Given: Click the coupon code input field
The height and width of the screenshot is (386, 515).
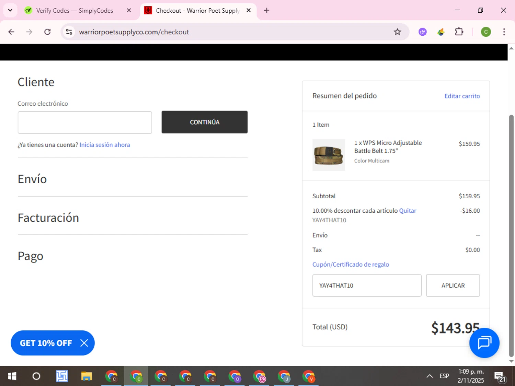Looking at the screenshot, I should click(x=367, y=285).
